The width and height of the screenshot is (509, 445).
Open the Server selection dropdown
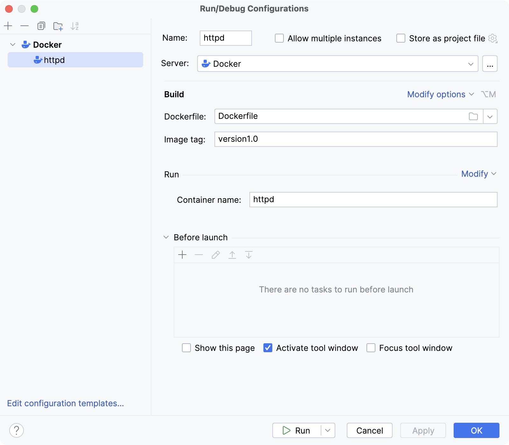(x=471, y=64)
